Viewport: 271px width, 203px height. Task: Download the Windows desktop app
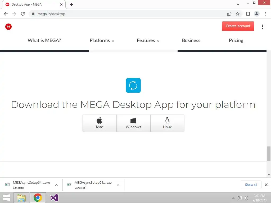click(133, 123)
